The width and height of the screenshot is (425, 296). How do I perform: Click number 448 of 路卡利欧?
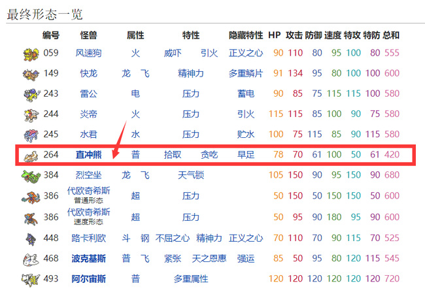click(x=51, y=238)
